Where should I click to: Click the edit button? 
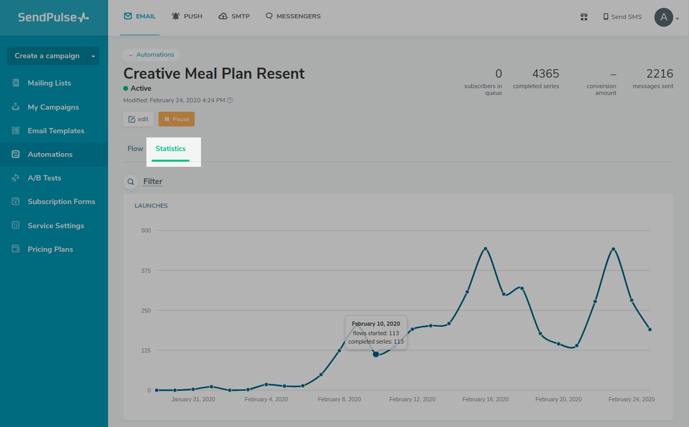139,119
